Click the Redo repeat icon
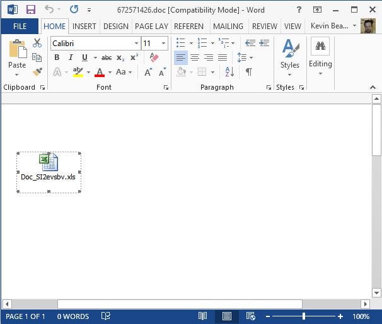This screenshot has height=324, width=382. (x=74, y=9)
